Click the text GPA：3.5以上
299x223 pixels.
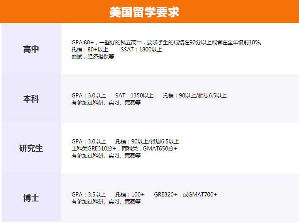(x=88, y=194)
